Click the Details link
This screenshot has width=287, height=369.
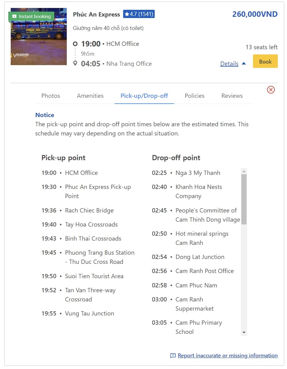(229, 64)
